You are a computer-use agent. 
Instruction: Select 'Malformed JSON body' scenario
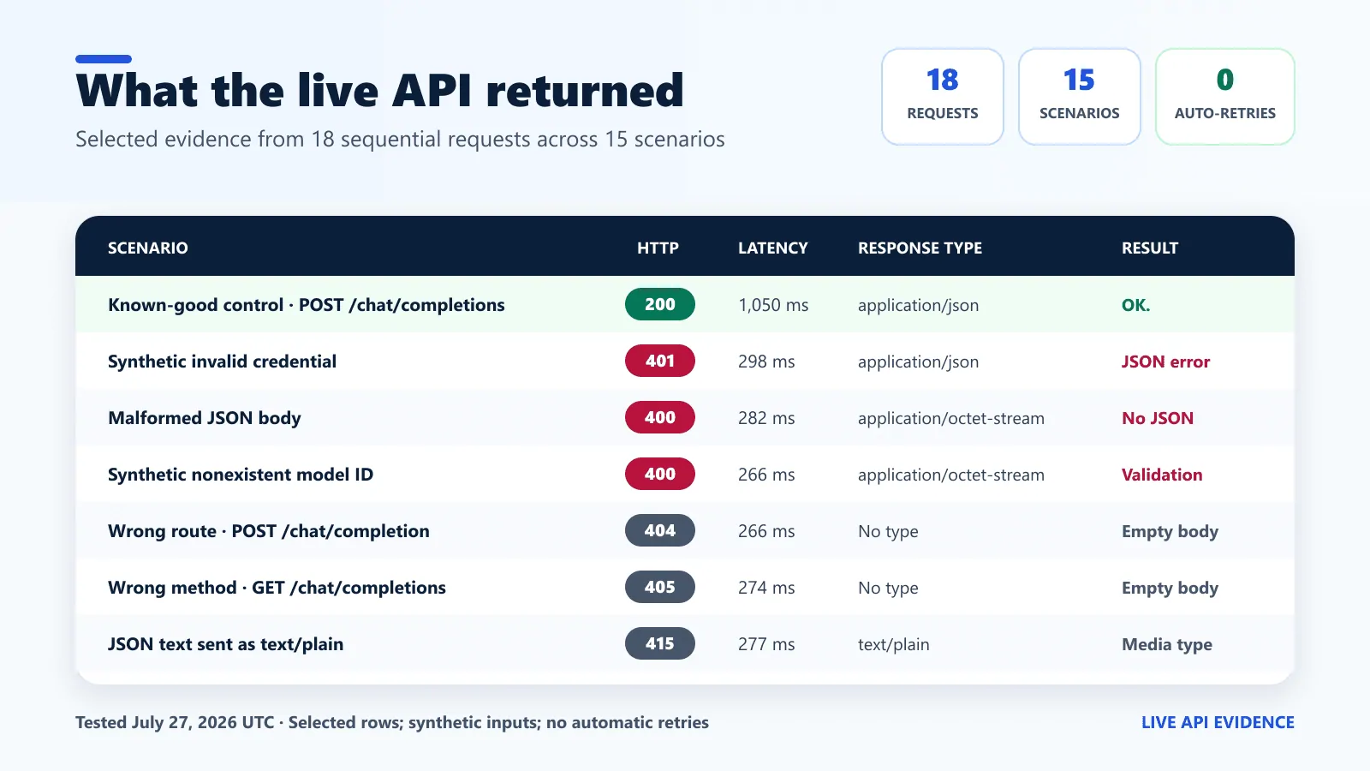click(205, 418)
